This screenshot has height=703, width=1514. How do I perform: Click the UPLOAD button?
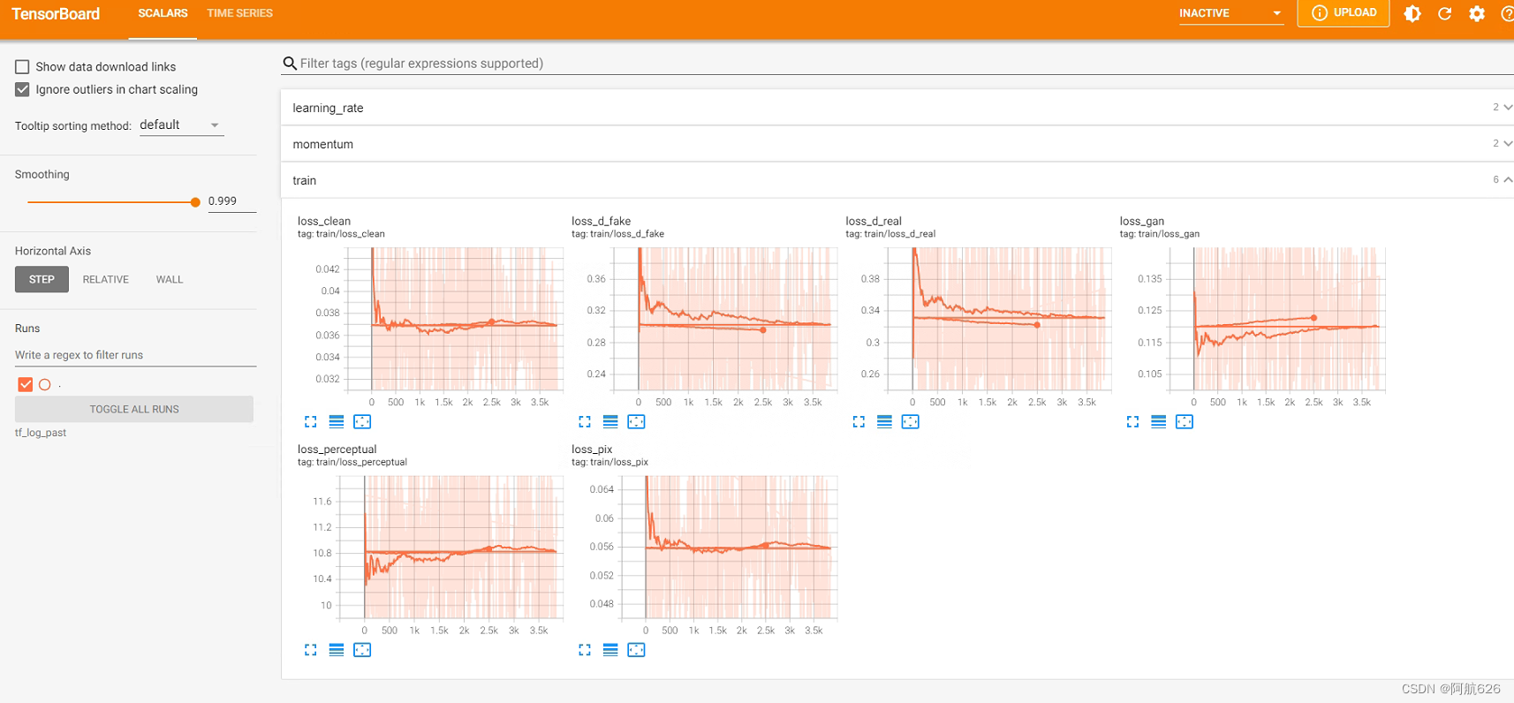coord(1344,13)
